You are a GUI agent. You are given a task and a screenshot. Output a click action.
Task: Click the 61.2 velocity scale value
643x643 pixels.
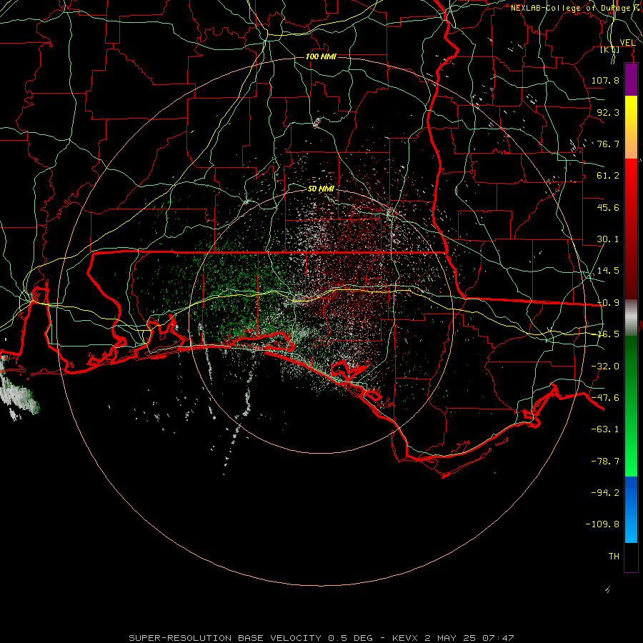tap(608, 176)
